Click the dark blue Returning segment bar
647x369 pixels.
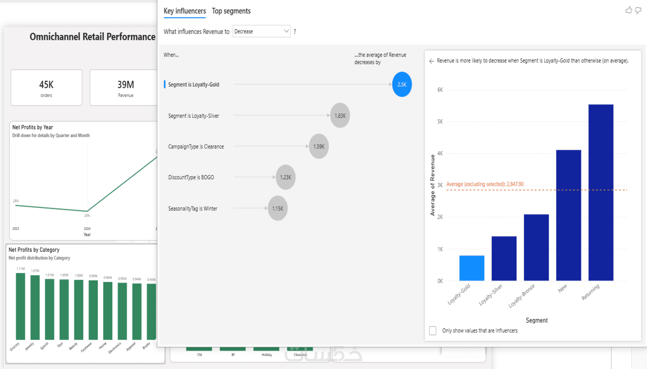click(x=601, y=192)
